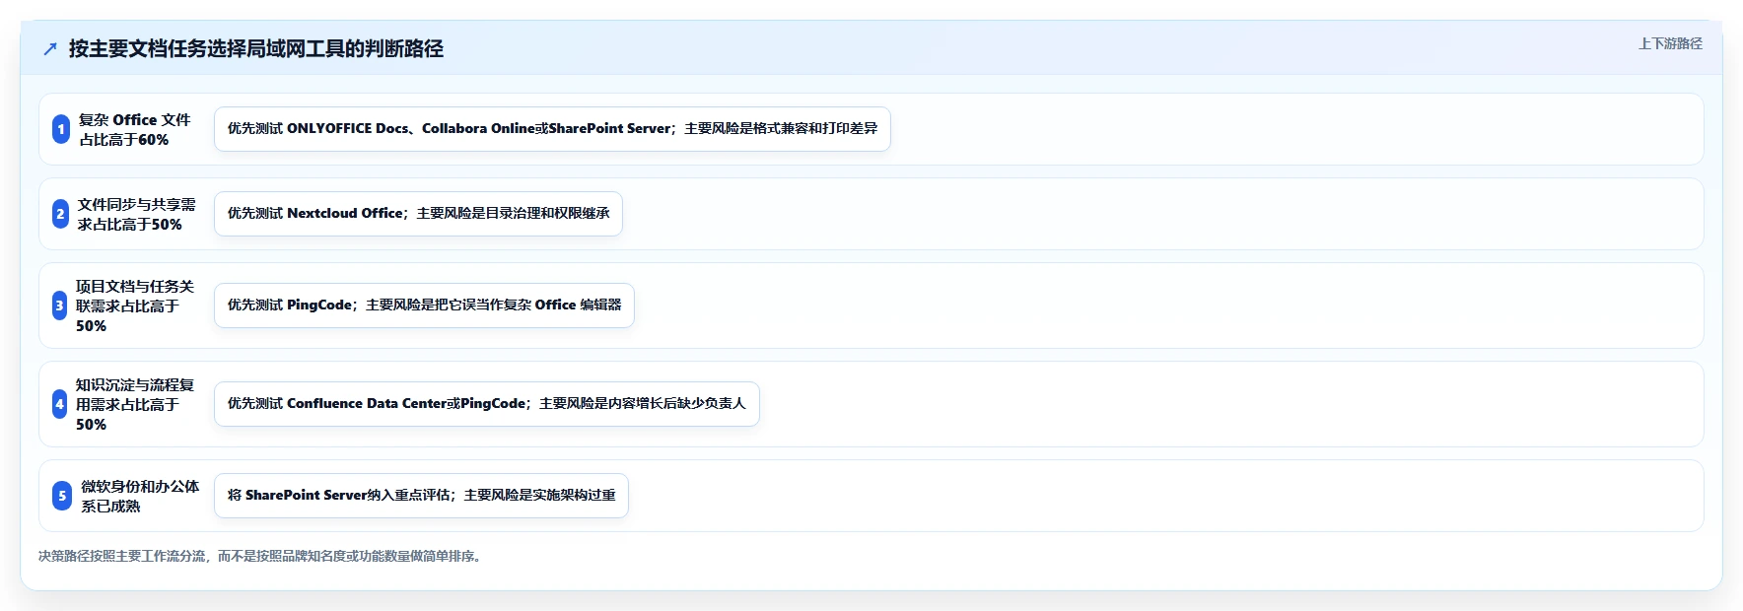1743x611 pixels.
Task: Click the 项目文档与任务关联需求占比高于50% condition
Action: (x=134, y=305)
